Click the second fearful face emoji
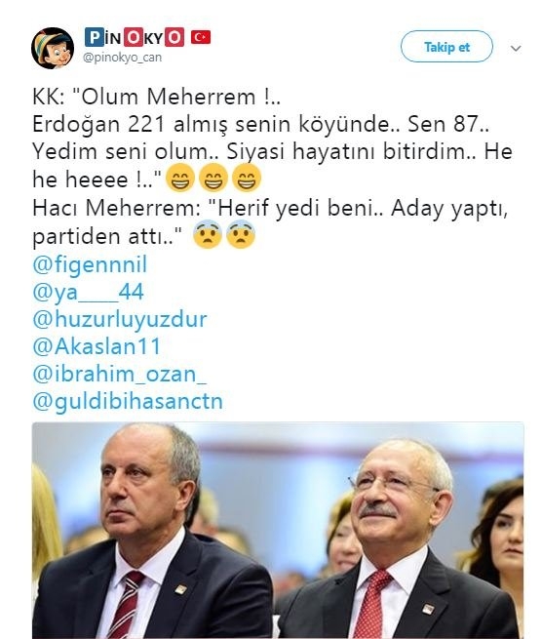 [241, 235]
